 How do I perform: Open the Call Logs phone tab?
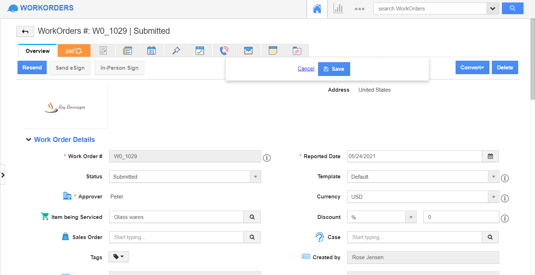click(x=224, y=51)
